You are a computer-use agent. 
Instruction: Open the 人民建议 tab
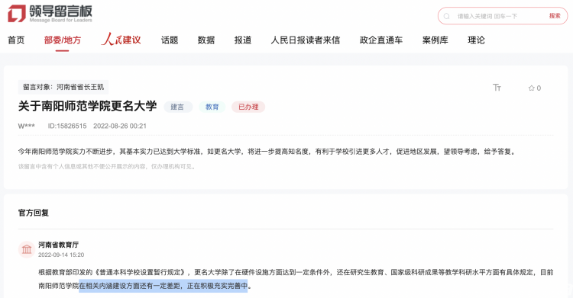(121, 40)
